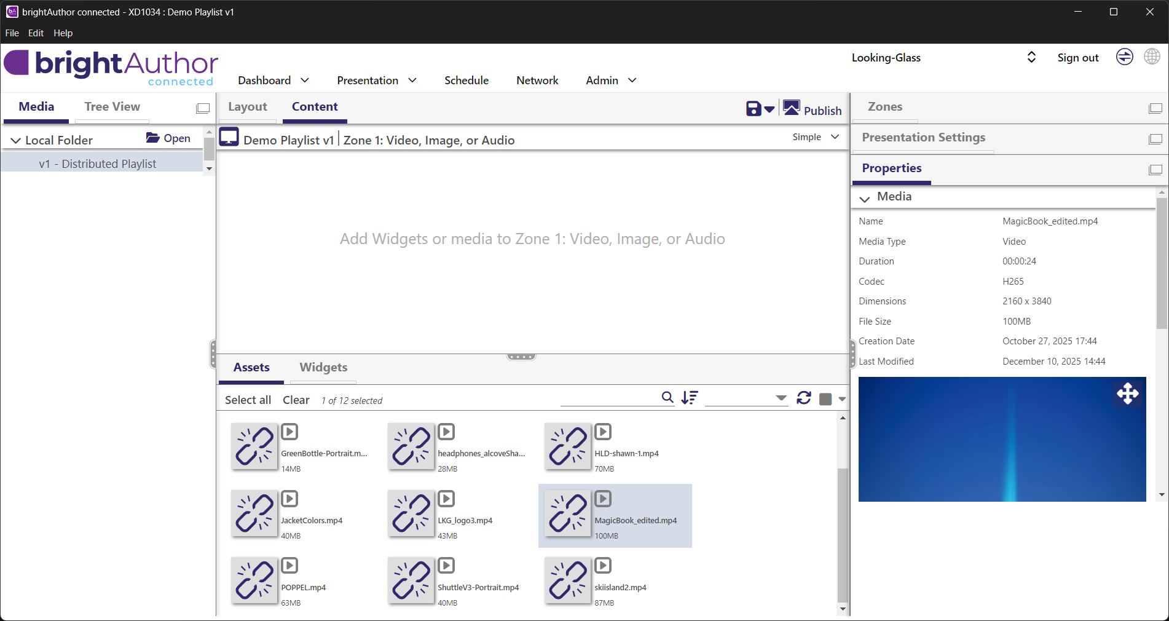
Task: Click the Publish presentation icon
Action: point(792,109)
